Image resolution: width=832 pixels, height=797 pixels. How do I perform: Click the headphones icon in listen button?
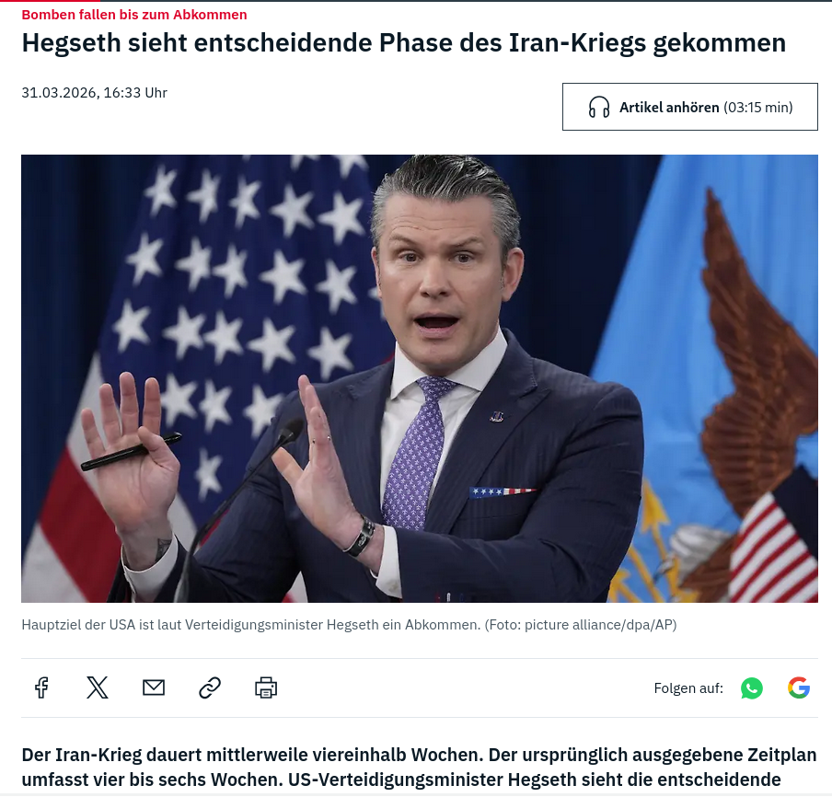pyautogui.click(x=598, y=107)
